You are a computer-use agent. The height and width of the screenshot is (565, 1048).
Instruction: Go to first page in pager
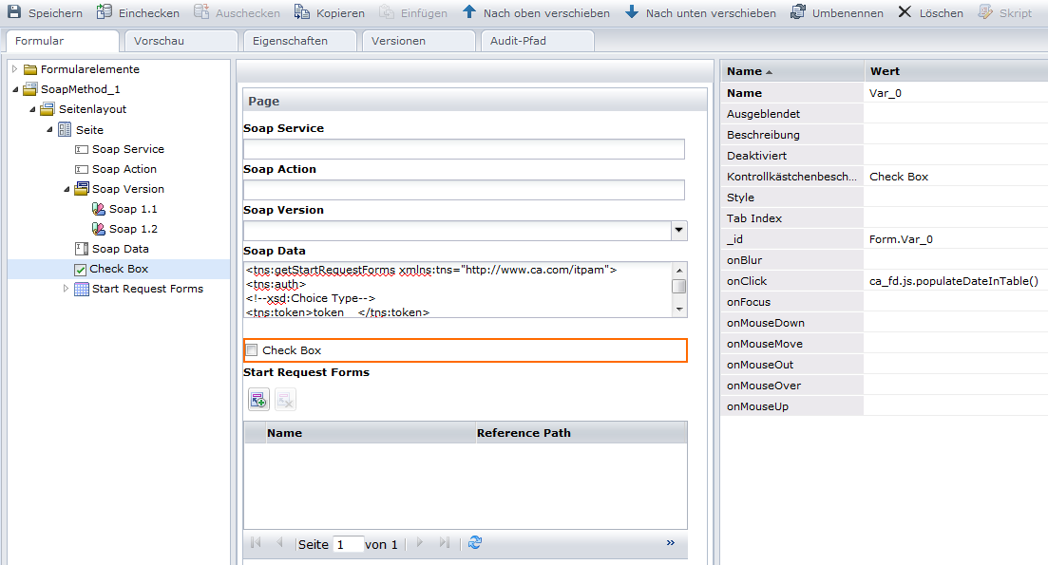[256, 543]
